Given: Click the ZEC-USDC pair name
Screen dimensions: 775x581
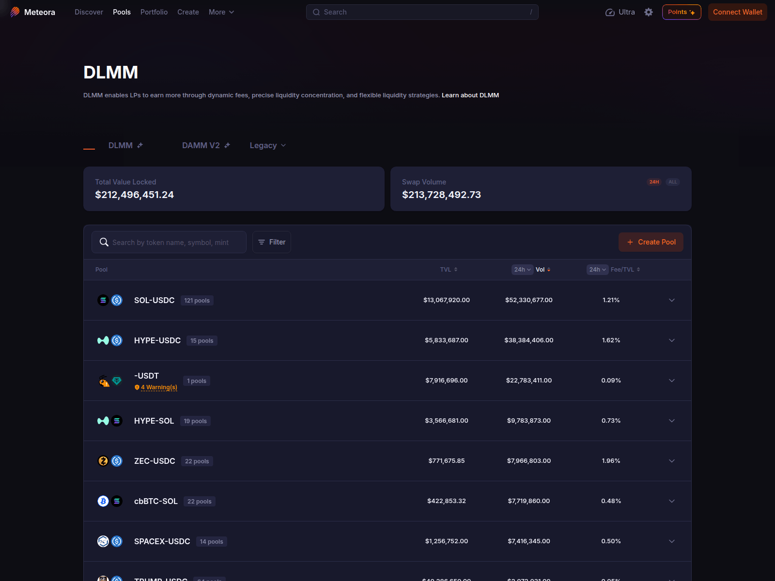Looking at the screenshot, I should tap(155, 461).
